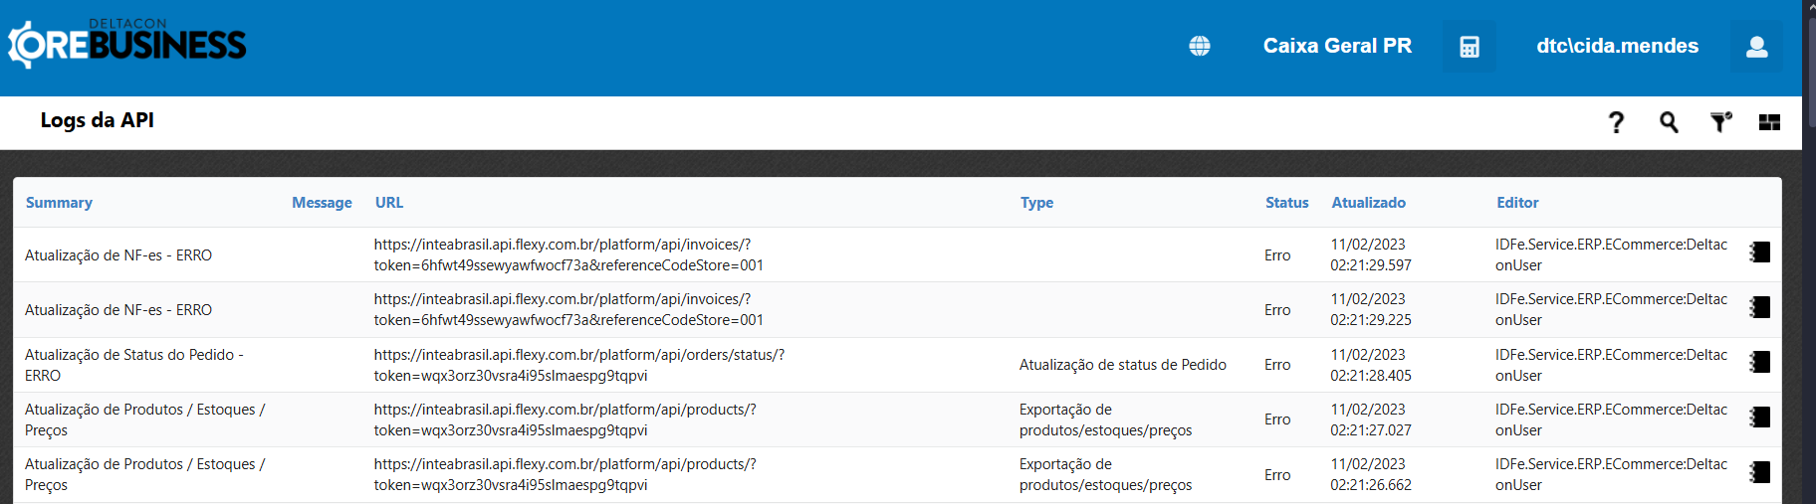Open the calculator icon in header

[1469, 47]
